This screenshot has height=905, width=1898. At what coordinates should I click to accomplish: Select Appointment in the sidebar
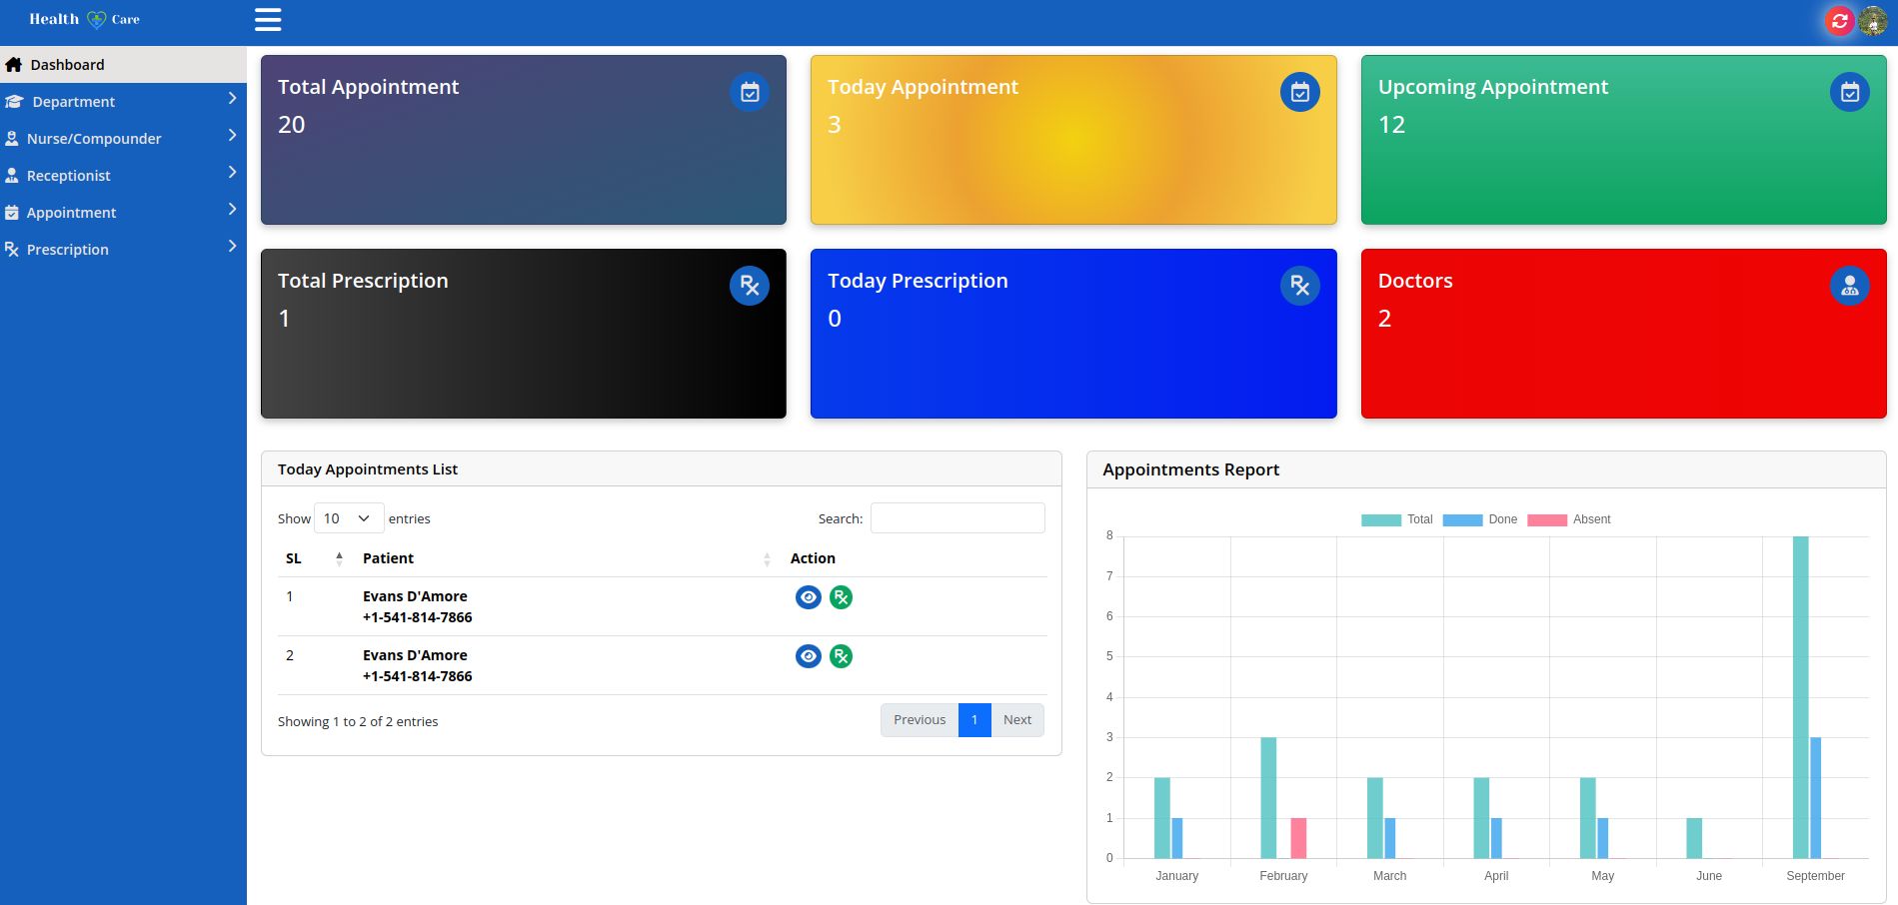[123, 213]
